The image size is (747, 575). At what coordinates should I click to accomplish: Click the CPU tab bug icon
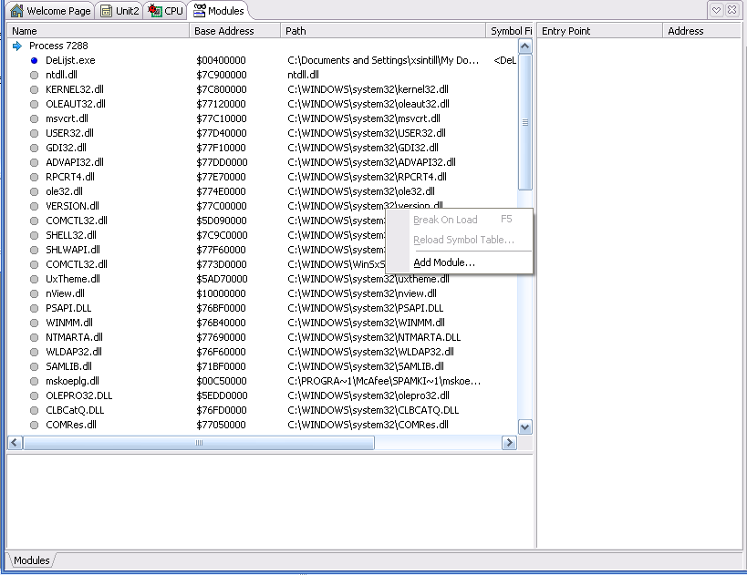155,10
